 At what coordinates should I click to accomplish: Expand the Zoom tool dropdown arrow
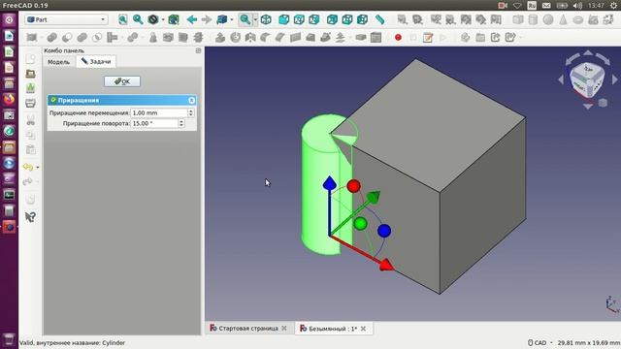coord(255,19)
